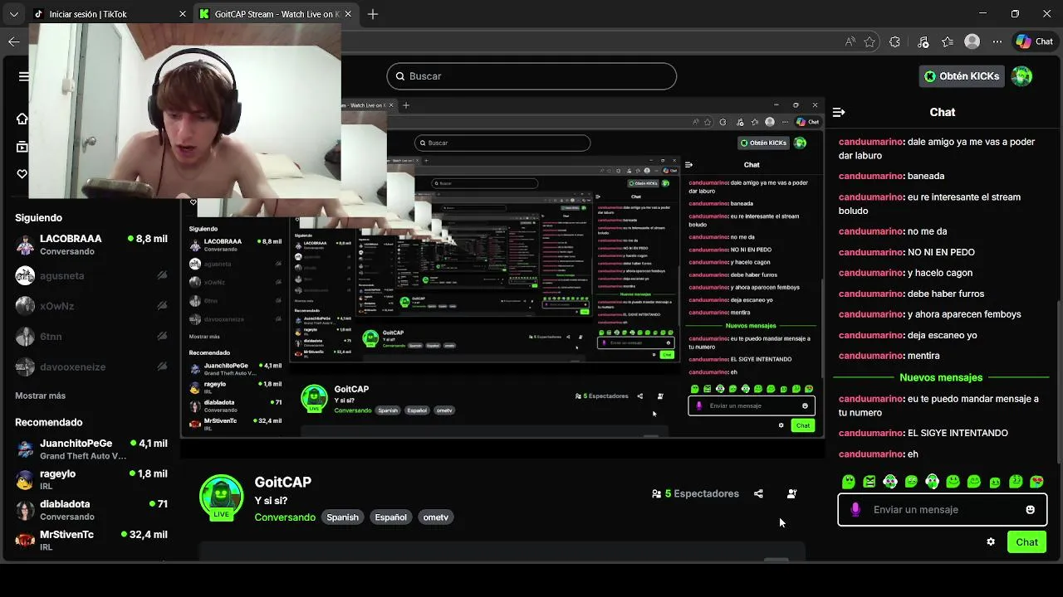Open the account avatar menu
Image resolution: width=1063 pixels, height=597 pixels.
1021,76
